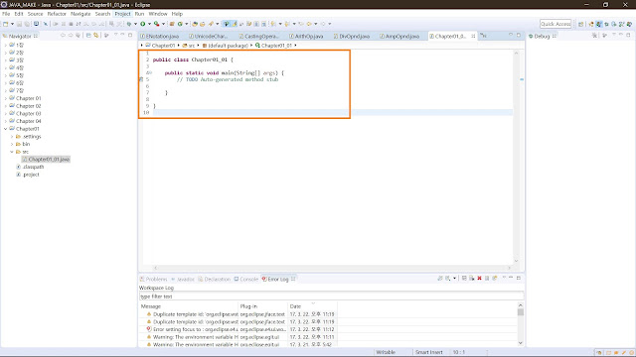Open the File menu
Viewport: 636px width, 357px height.
[6, 14]
